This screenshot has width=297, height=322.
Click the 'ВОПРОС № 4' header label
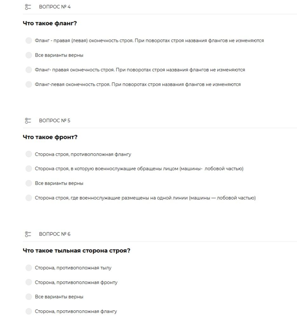tap(55, 7)
